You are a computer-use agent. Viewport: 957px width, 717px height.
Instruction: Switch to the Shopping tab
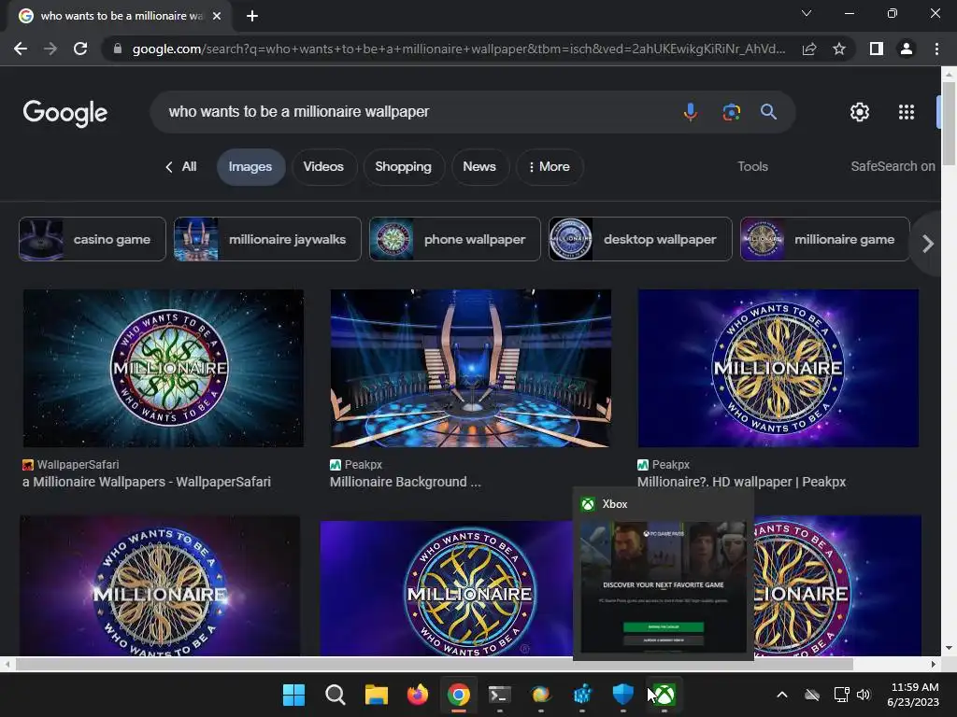pyautogui.click(x=403, y=166)
